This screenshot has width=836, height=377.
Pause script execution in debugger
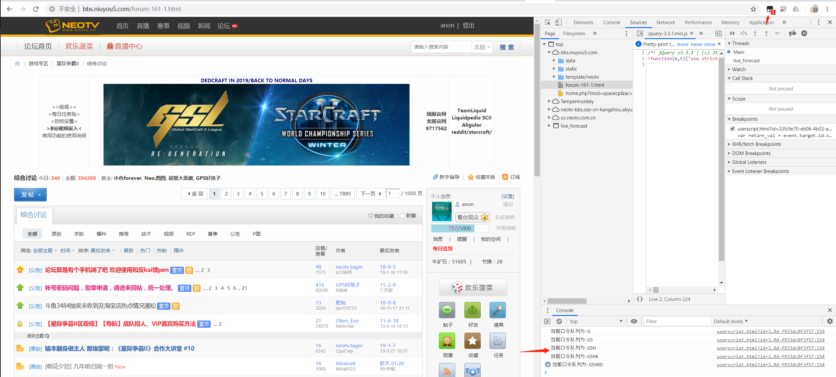point(732,33)
